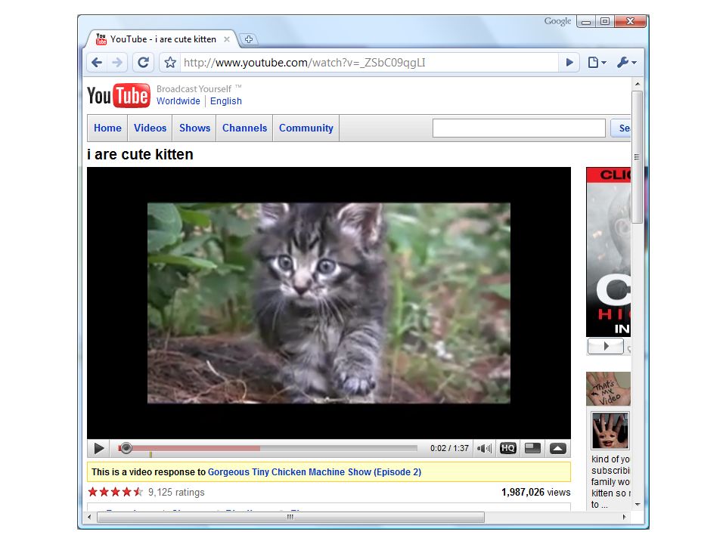Image resolution: width=726 pixels, height=544 pixels.
Task: Click the Go arrow beside the address bar
Action: (x=569, y=63)
